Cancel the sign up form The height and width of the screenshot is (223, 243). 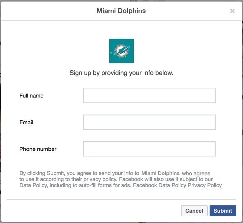pyautogui.click(x=194, y=211)
